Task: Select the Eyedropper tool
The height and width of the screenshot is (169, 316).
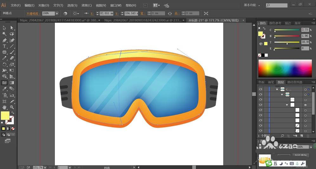Action: [4, 89]
